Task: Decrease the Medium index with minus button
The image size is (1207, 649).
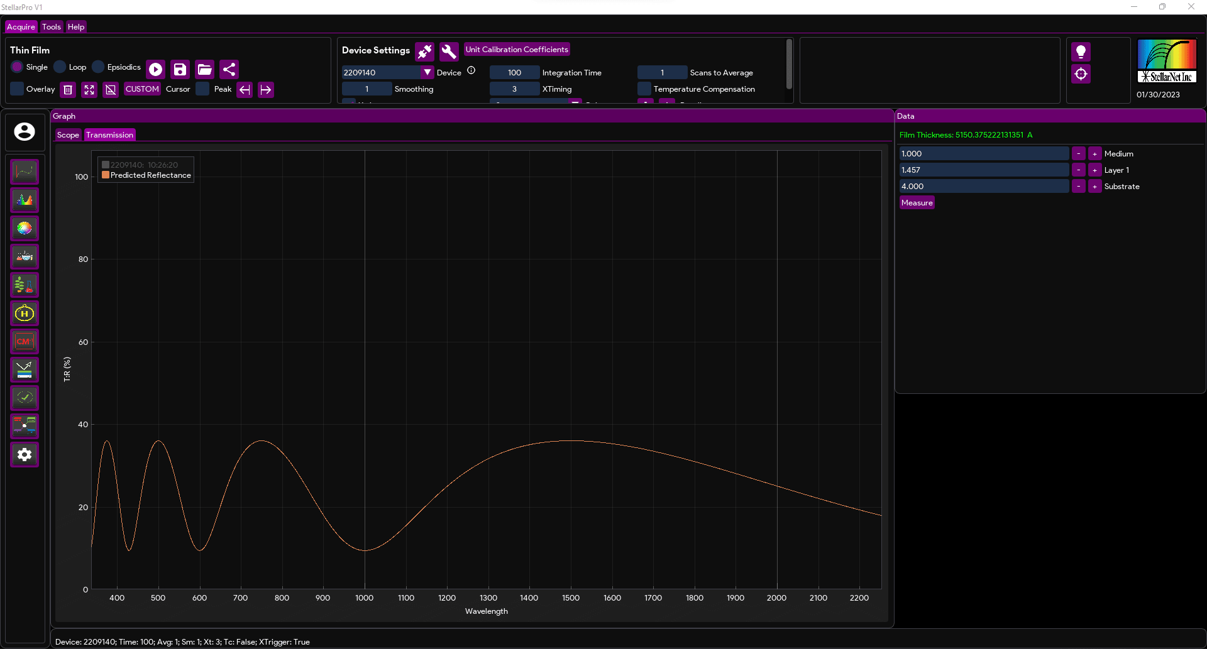Action: [1078, 154]
